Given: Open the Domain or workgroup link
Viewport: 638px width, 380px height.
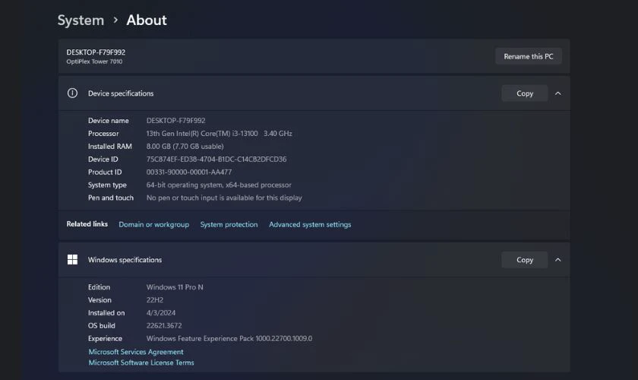Looking at the screenshot, I should [153, 224].
